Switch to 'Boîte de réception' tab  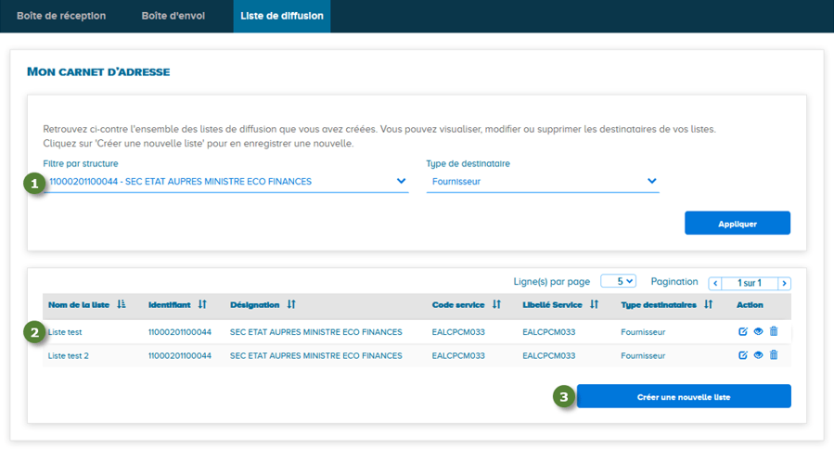click(x=61, y=16)
